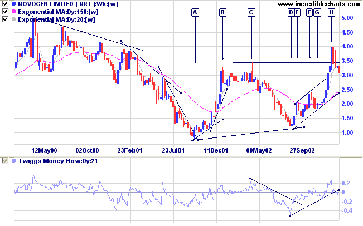Click the 23Jul01 date axis label
Image resolution: width=363 pixels, height=226 pixels.
(x=173, y=150)
